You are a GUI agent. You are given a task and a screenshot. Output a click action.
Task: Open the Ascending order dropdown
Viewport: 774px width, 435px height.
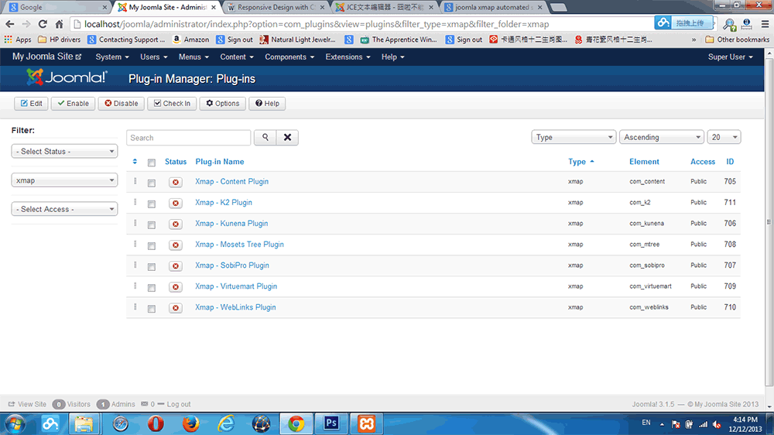[x=662, y=137]
